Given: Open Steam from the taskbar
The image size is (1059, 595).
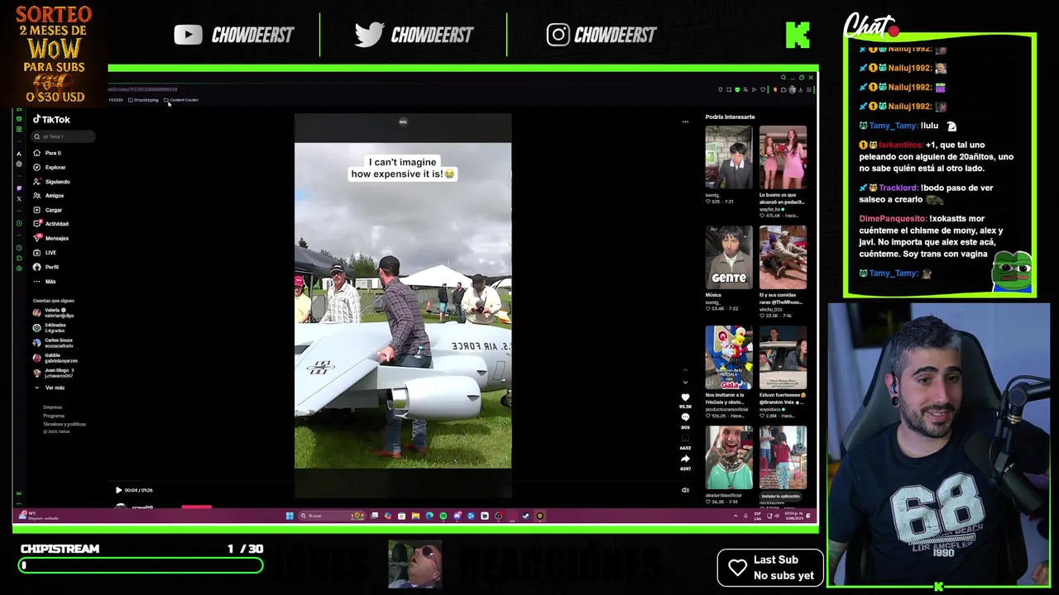Looking at the screenshot, I should (x=525, y=516).
